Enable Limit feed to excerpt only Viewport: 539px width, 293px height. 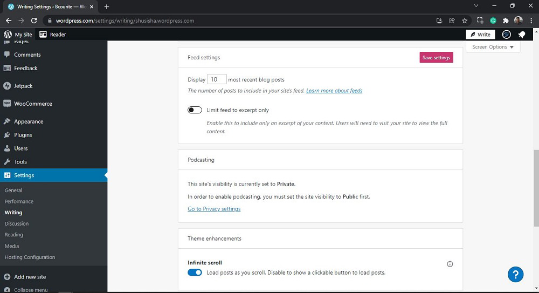pos(195,110)
